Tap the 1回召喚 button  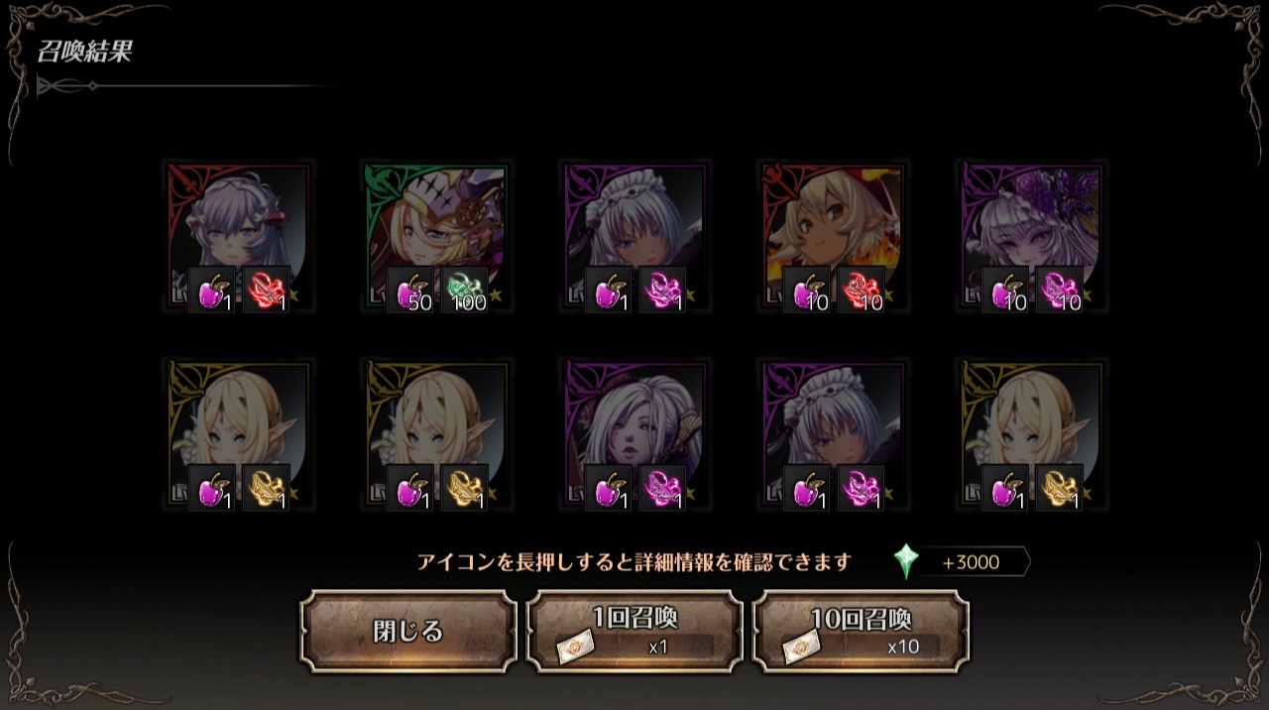(634, 632)
